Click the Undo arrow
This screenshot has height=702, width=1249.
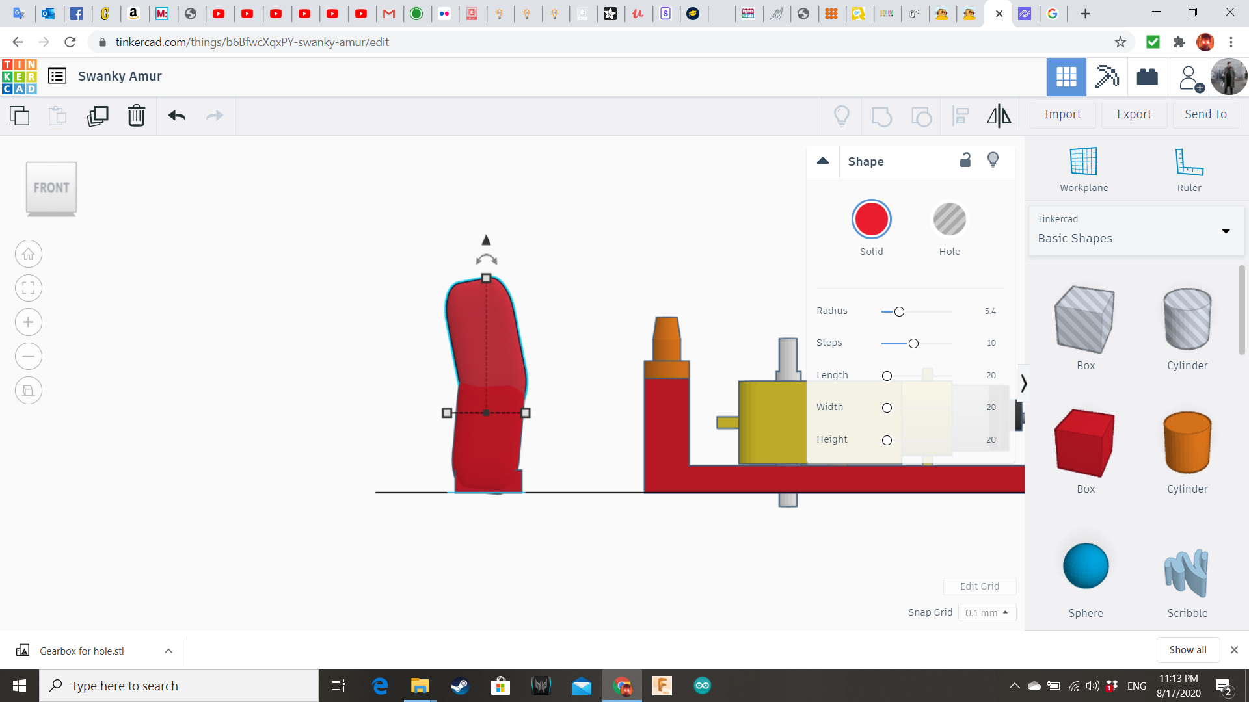click(177, 116)
